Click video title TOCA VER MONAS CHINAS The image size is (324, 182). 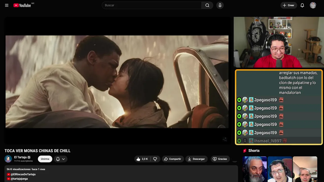coord(37,151)
